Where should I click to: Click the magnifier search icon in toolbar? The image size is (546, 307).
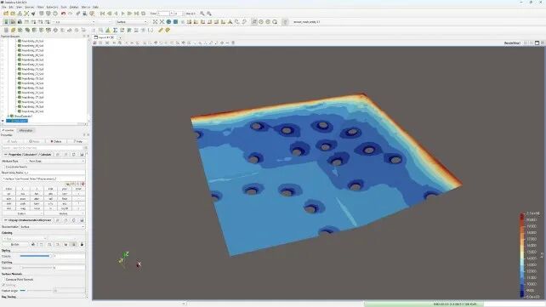pos(202,14)
